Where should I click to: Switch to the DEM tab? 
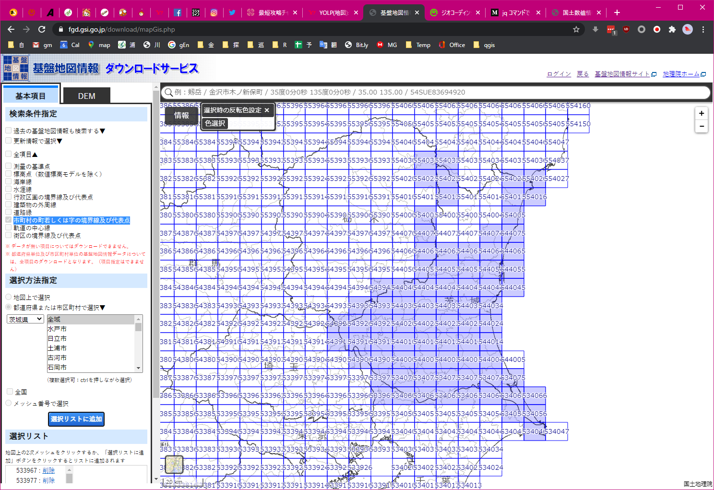point(86,96)
